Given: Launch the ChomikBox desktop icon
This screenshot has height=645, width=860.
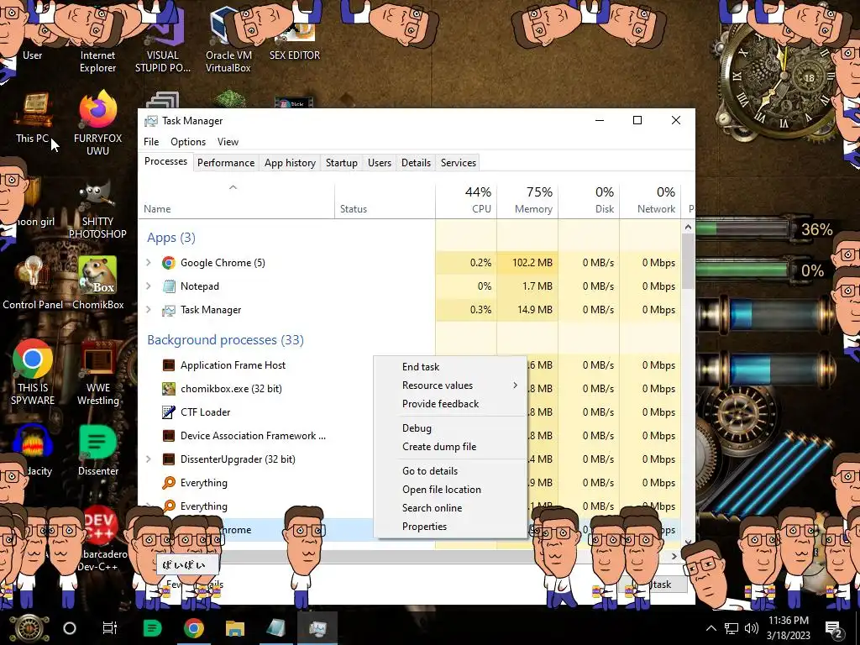Looking at the screenshot, I should tap(97, 282).
